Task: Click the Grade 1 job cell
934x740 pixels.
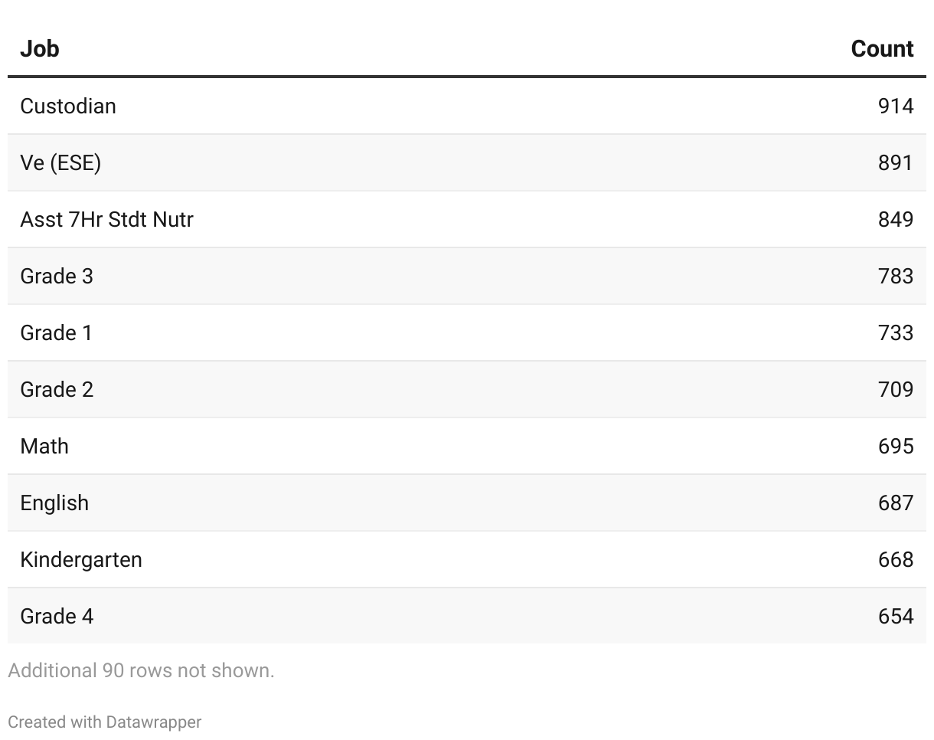Action: (57, 332)
